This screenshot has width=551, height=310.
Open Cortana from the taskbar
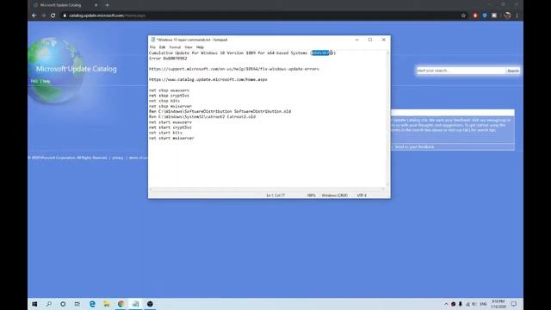click(63, 304)
